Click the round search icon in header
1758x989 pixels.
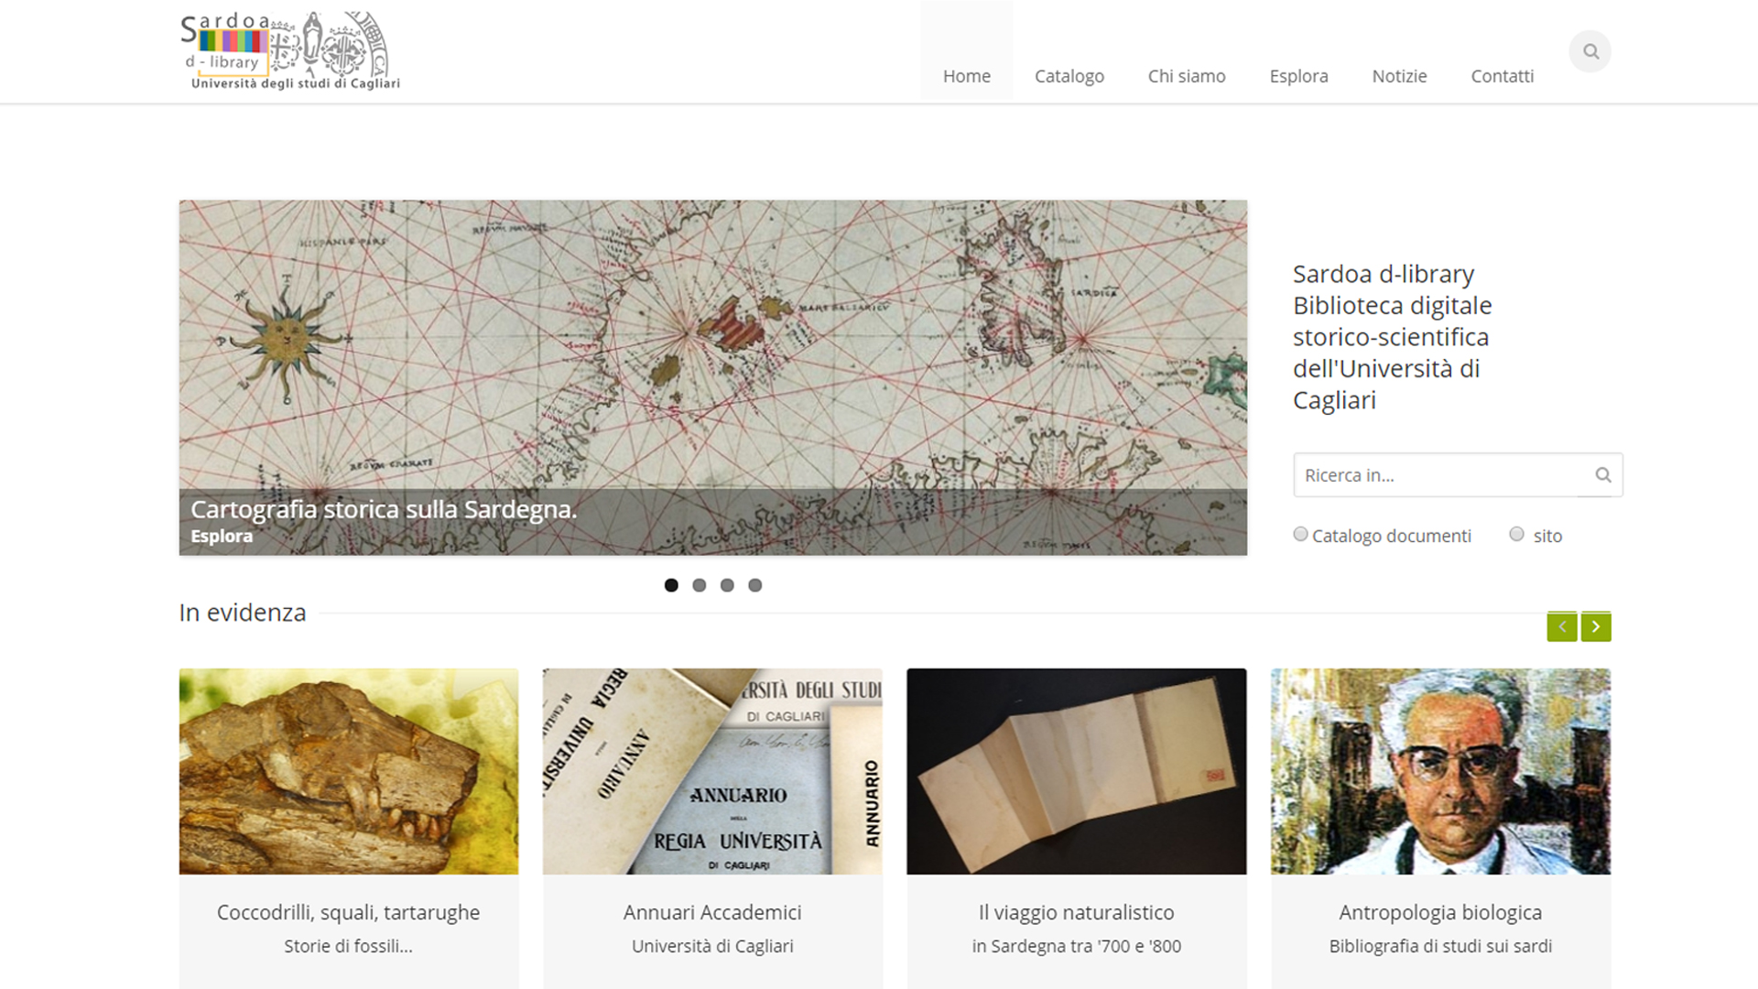point(1590,51)
